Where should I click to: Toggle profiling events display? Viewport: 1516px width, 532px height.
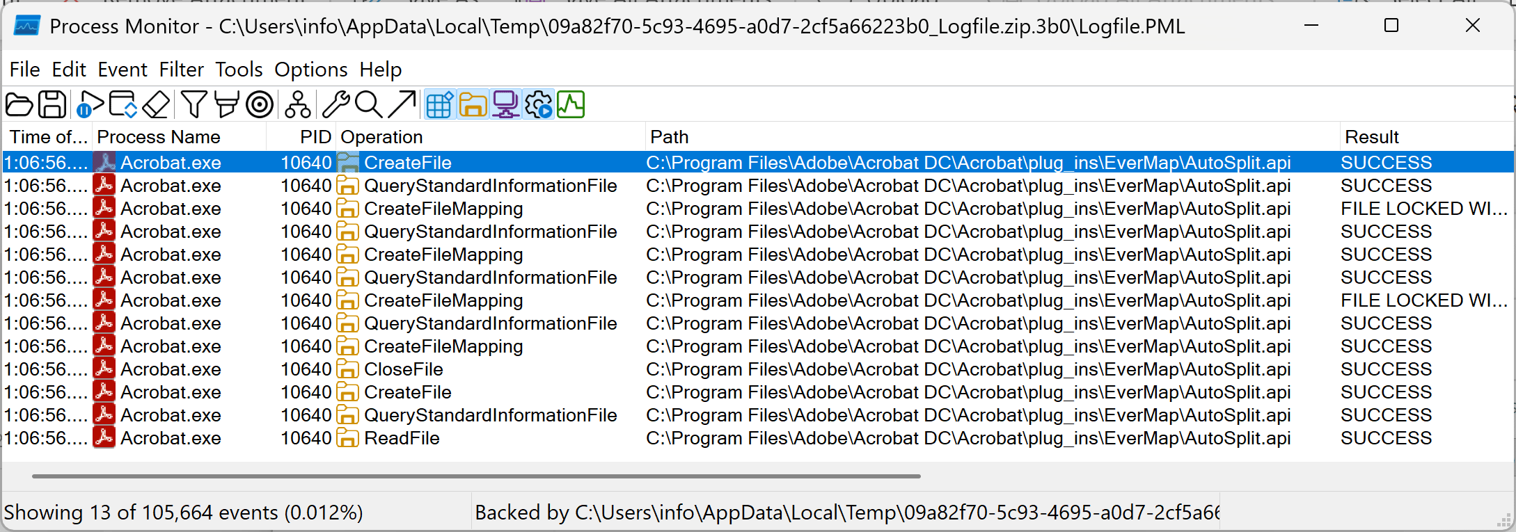[571, 104]
